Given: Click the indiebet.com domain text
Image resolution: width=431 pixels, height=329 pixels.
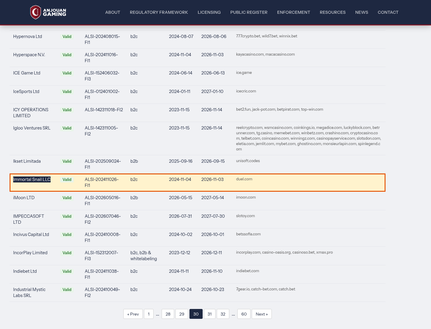Looking at the screenshot, I should [248, 271].
